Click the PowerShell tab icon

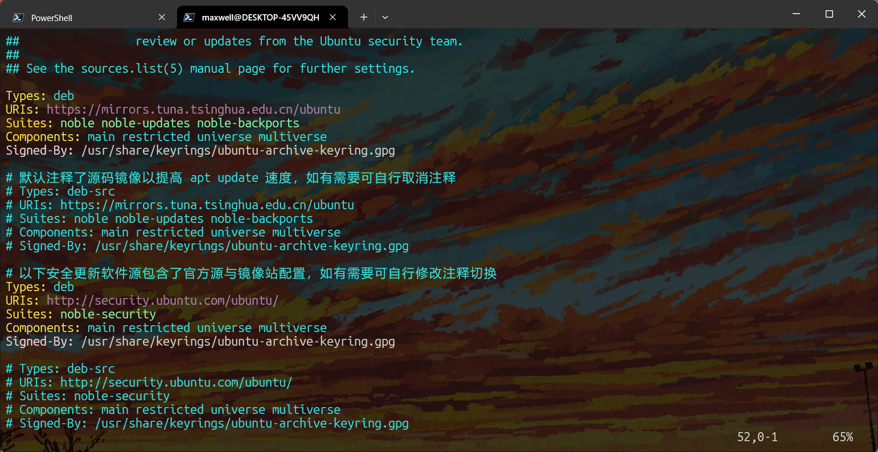coord(18,18)
